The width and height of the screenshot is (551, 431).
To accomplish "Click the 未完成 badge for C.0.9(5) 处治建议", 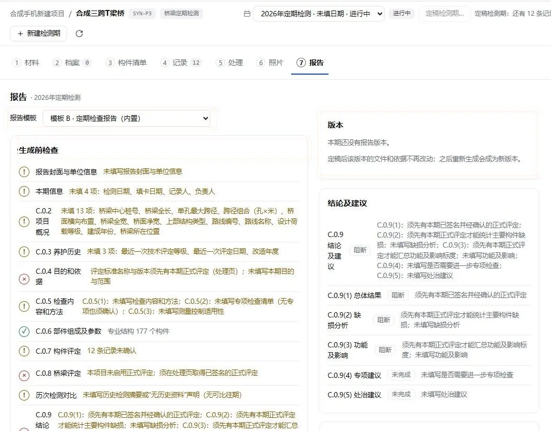I will 401,394.
